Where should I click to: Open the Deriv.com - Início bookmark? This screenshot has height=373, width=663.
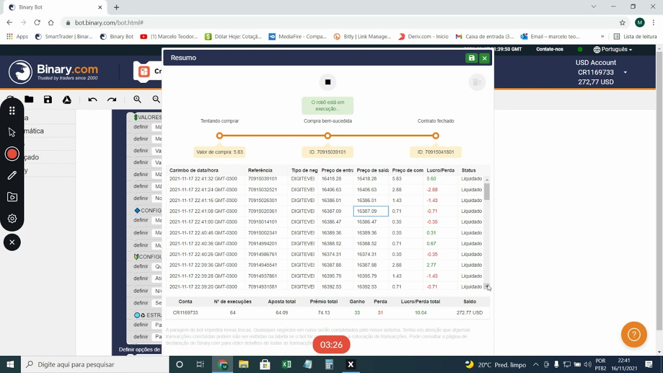(x=423, y=37)
